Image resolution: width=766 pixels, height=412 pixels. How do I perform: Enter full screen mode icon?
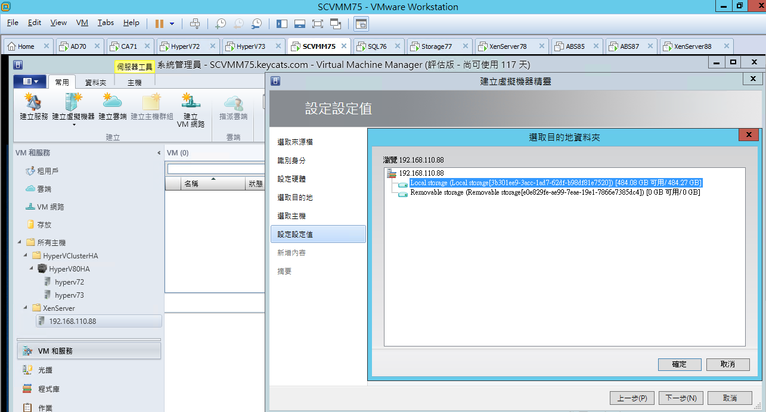[x=317, y=23]
